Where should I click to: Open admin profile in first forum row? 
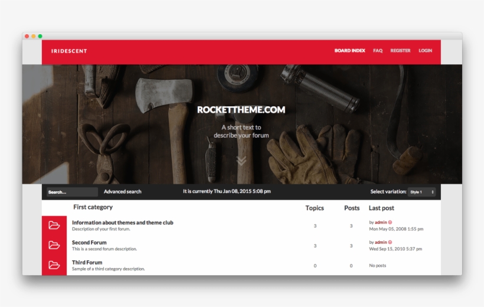coord(381,223)
